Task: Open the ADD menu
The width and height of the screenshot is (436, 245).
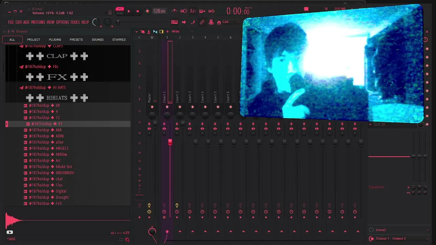Action: pyautogui.click(x=26, y=22)
